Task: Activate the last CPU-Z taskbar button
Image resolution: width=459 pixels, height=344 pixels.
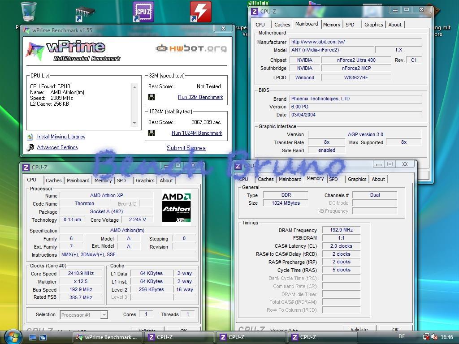Action: point(322,337)
